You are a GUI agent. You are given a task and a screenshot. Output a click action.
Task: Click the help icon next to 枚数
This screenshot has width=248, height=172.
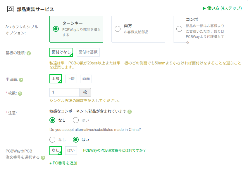coord(20,94)
